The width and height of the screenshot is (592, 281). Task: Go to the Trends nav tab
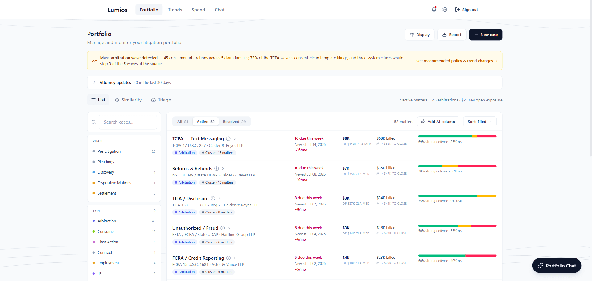click(x=175, y=10)
